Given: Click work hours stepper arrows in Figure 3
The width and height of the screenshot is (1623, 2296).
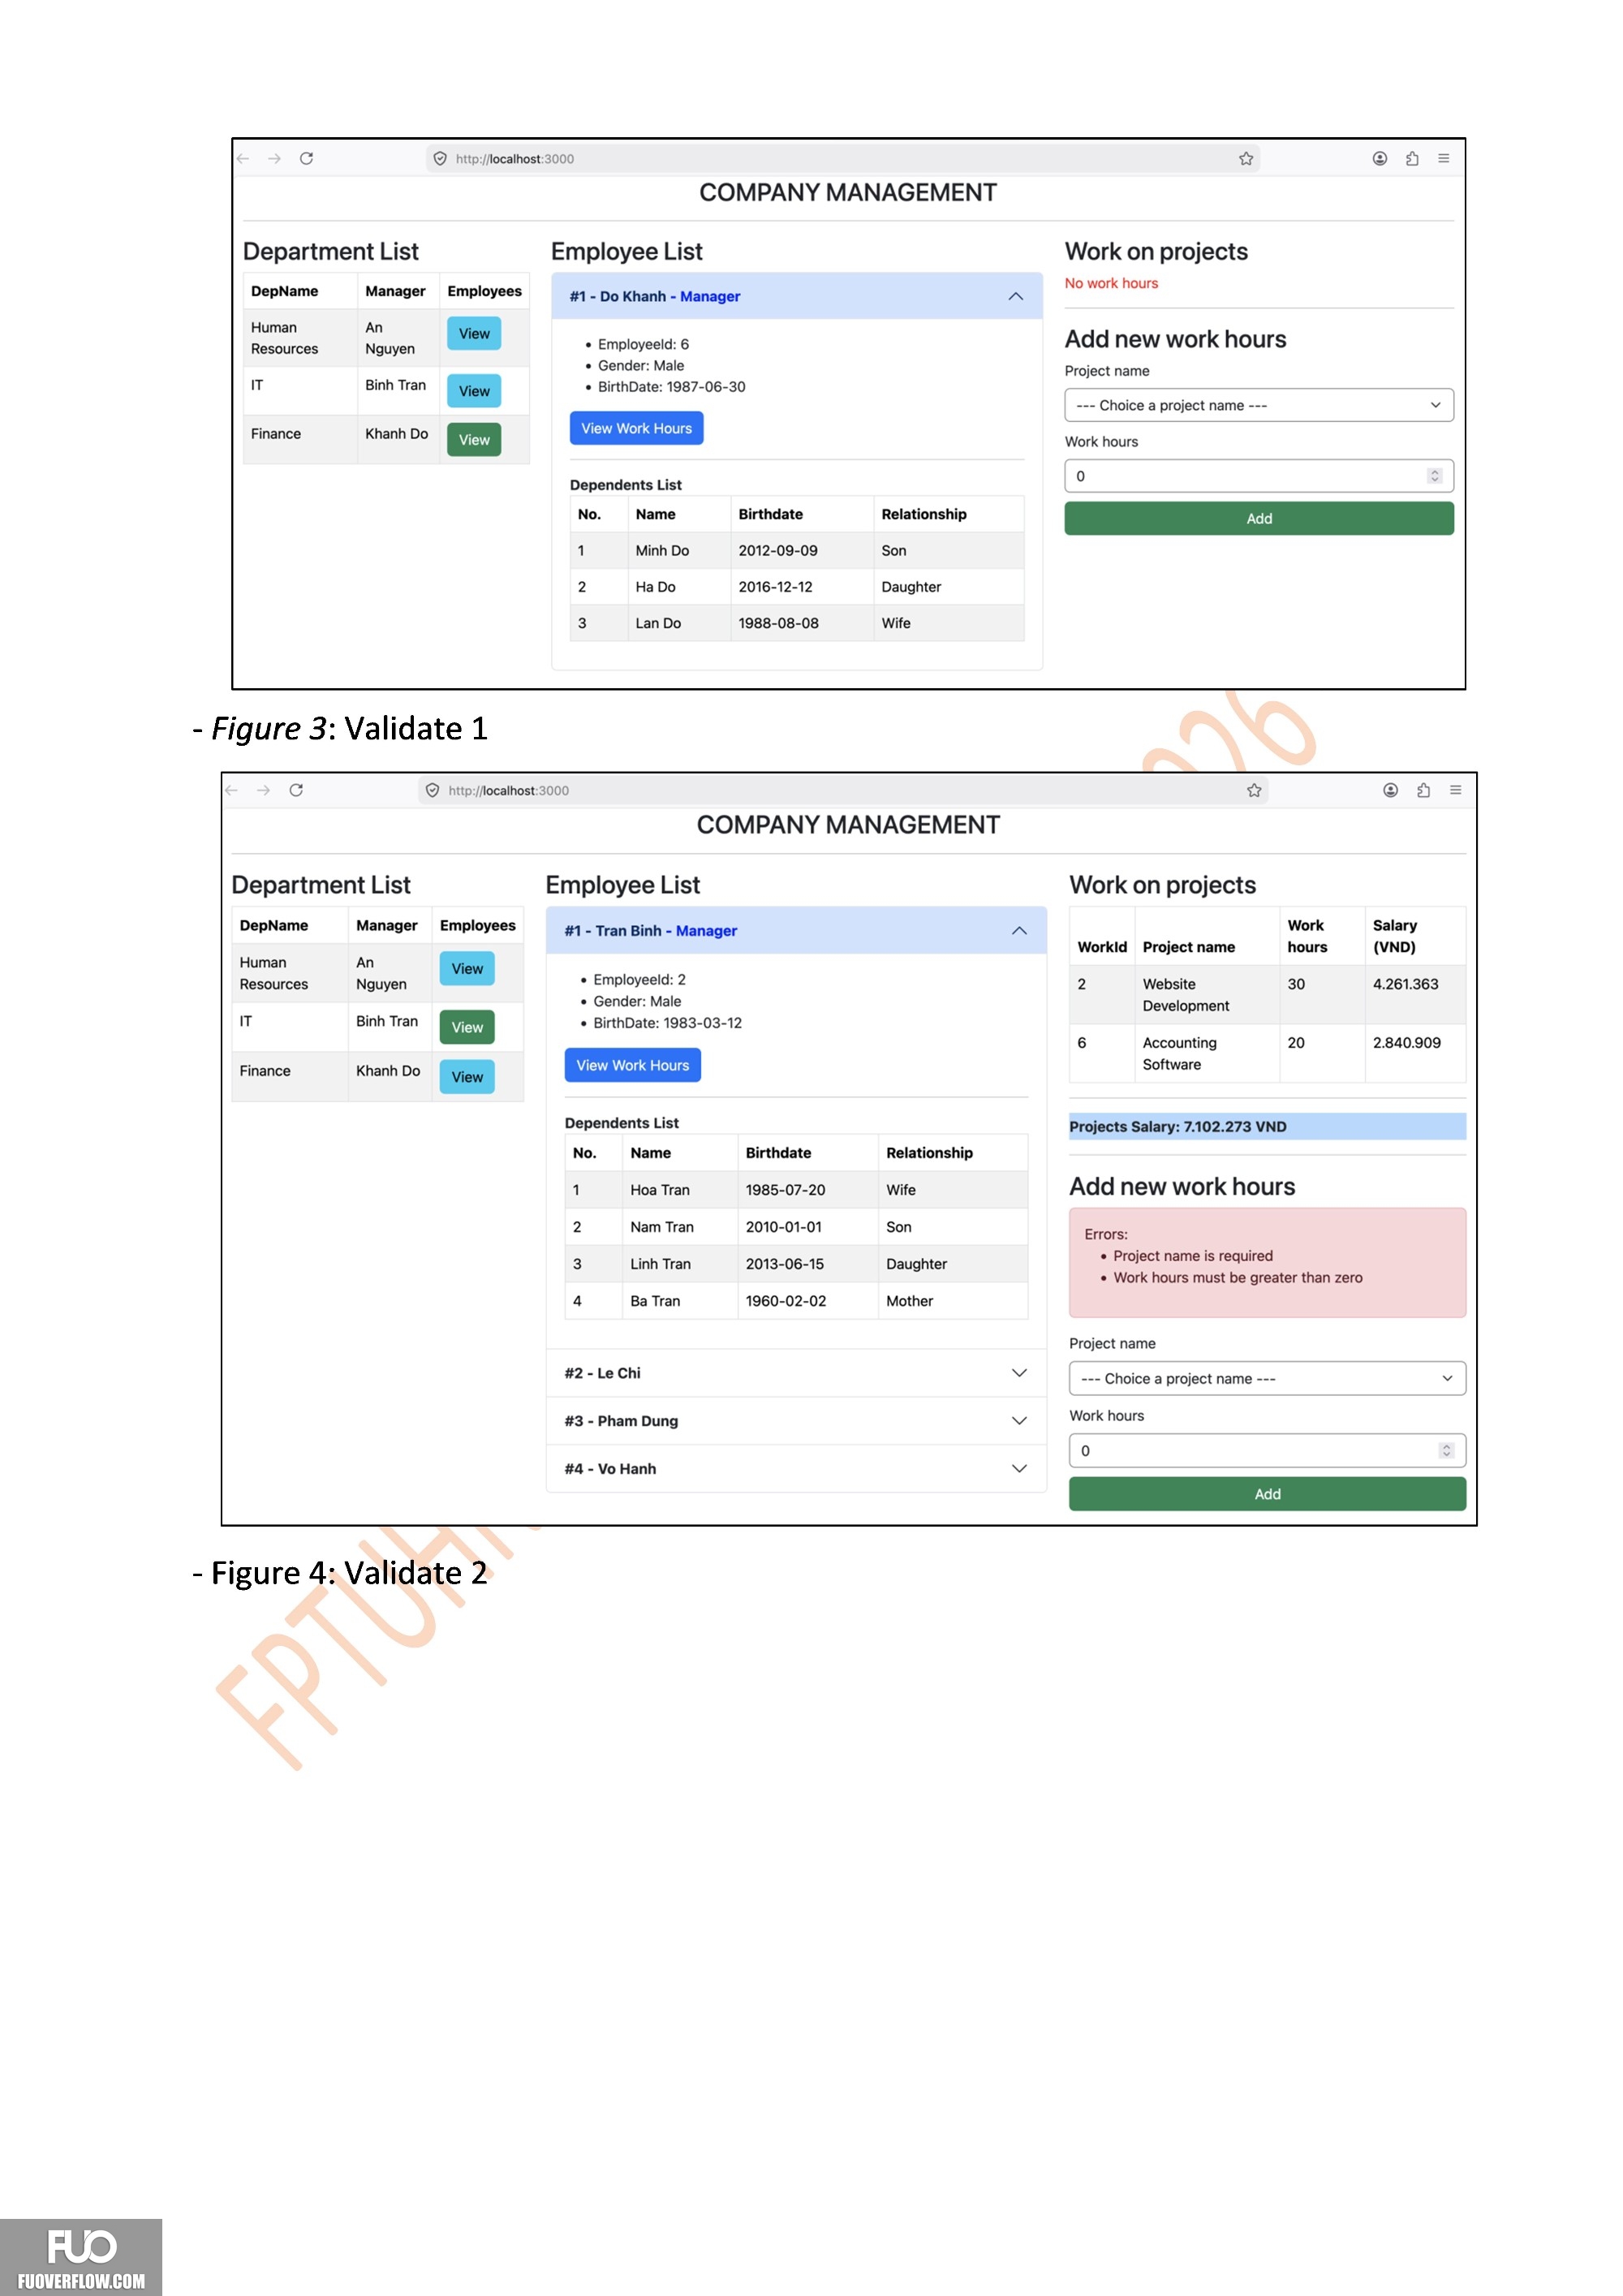Looking at the screenshot, I should tap(1435, 476).
